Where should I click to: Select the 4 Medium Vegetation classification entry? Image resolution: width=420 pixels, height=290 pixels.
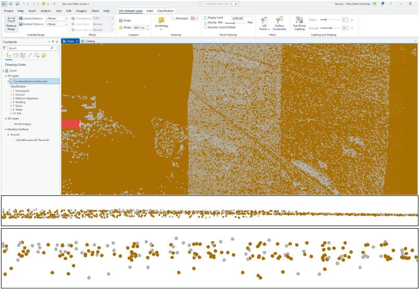[x=24, y=98]
